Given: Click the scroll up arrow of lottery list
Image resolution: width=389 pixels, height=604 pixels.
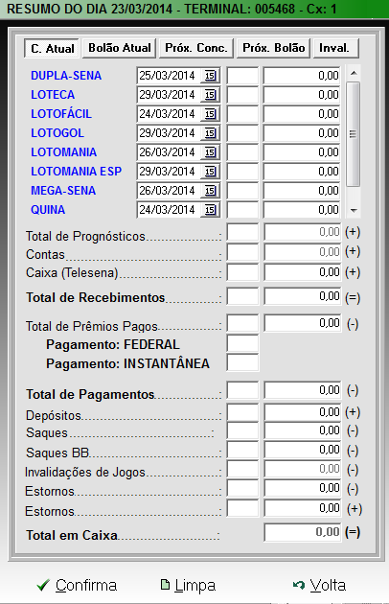Looking at the screenshot, I should tap(354, 73).
